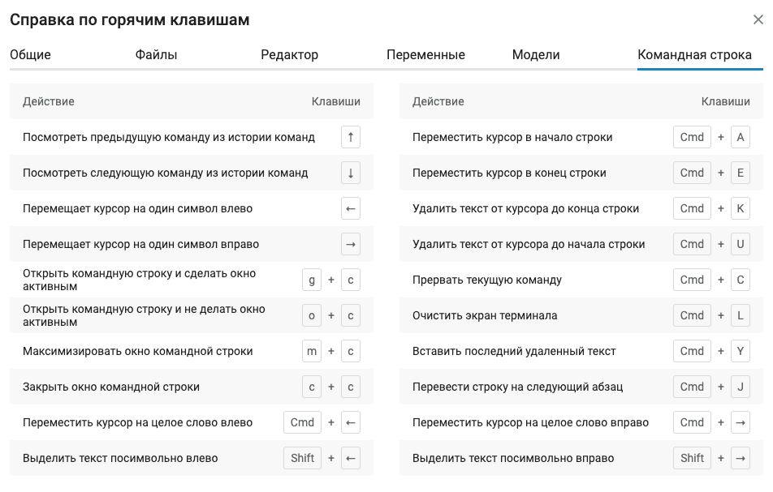Click the down arrow key icon

[x=351, y=173]
